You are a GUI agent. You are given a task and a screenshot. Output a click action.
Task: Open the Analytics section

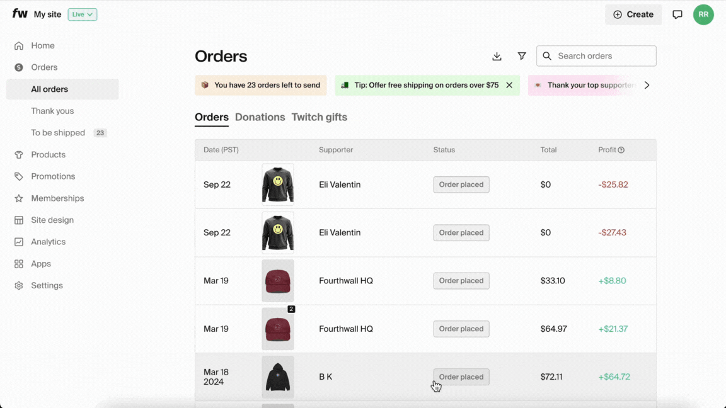49,241
